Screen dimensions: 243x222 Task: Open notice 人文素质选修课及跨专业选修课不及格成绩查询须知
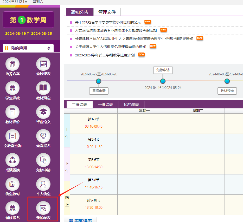pyautogui.click(x=116, y=30)
